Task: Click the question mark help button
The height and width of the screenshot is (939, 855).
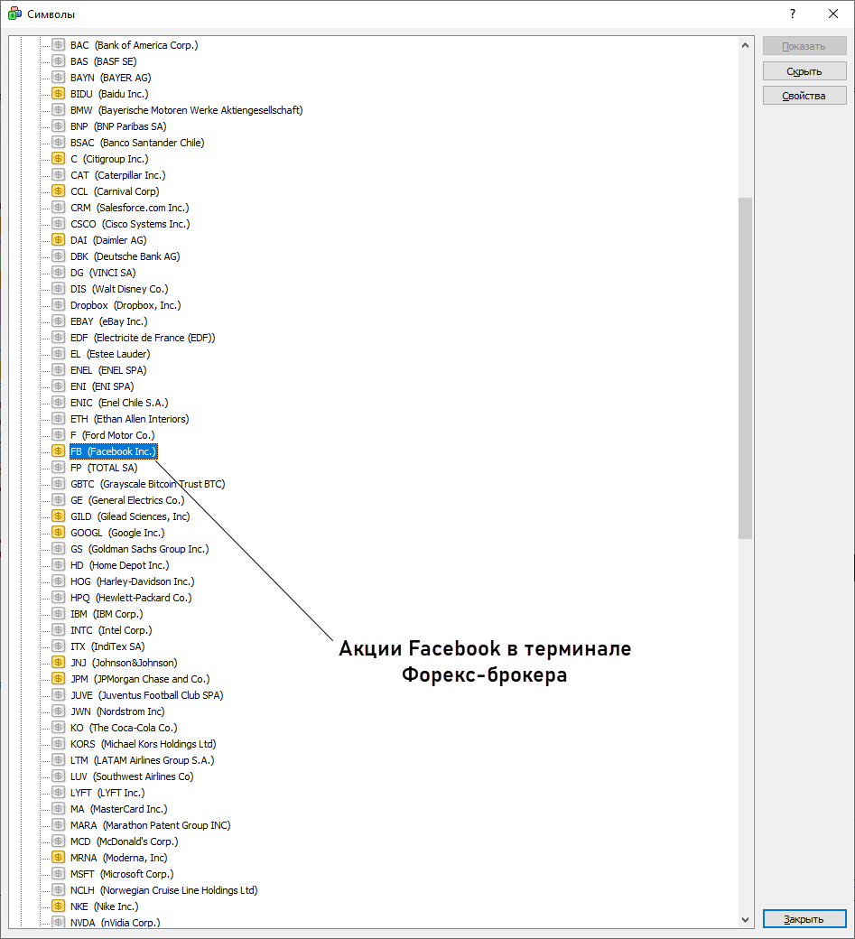Action: point(792,14)
